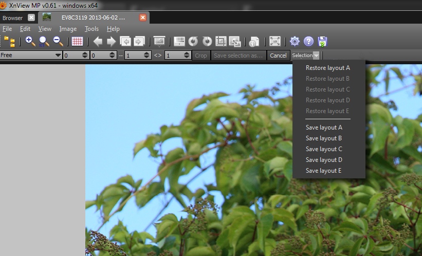Screen dimensions: 422x256
Task: Click the crop tool toolbar icon
Action: [221, 42]
